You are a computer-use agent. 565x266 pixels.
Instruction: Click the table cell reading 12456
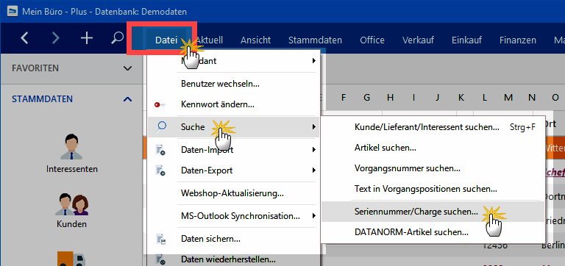[495, 246]
